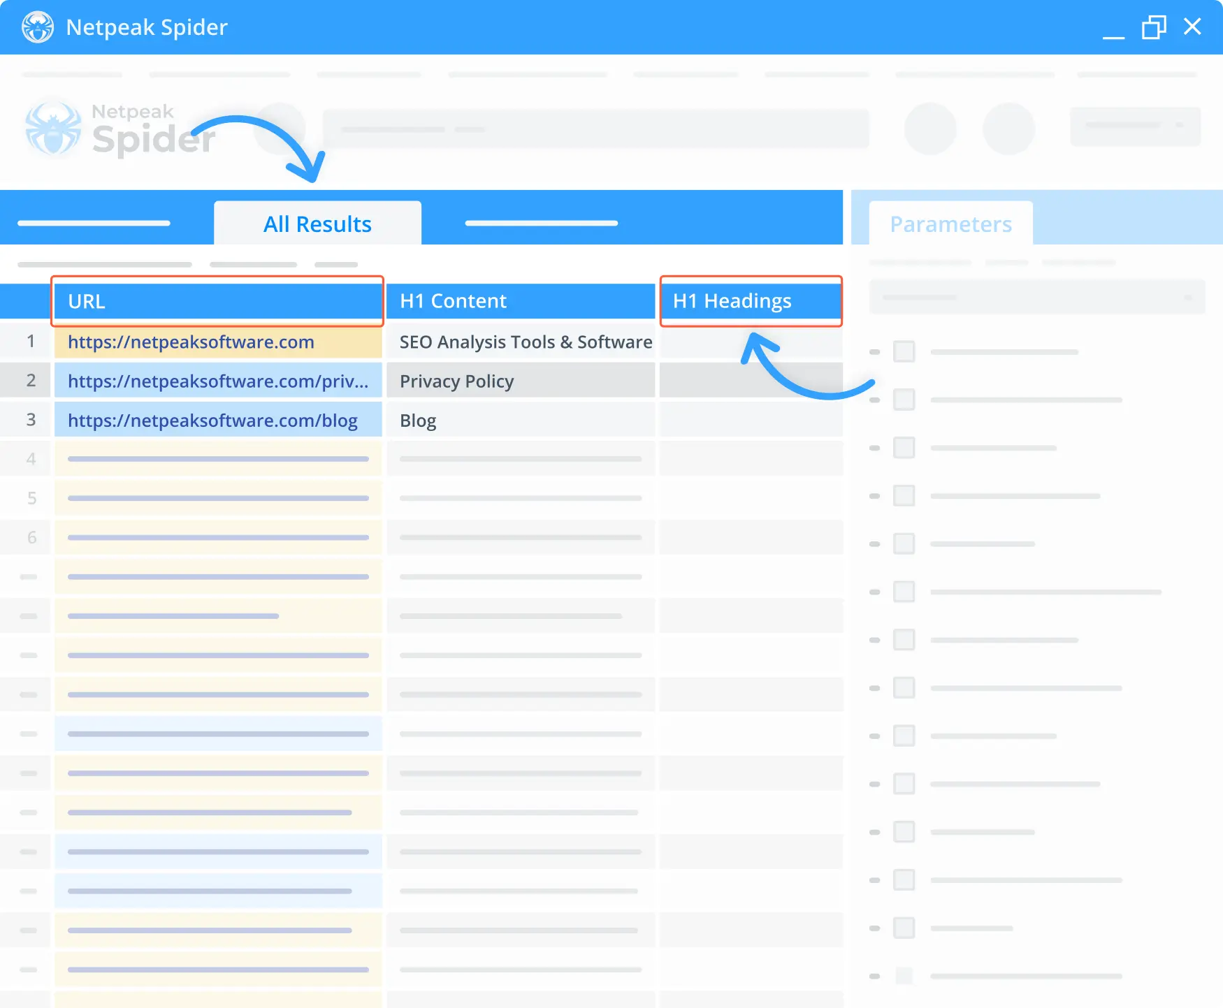Open the https://netpeaksoftware.com/blog URL cell

pyautogui.click(x=218, y=420)
